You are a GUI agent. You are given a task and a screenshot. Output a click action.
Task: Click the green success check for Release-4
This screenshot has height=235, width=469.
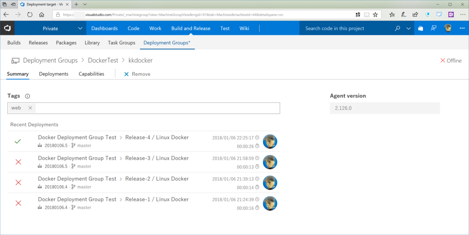[18, 141]
